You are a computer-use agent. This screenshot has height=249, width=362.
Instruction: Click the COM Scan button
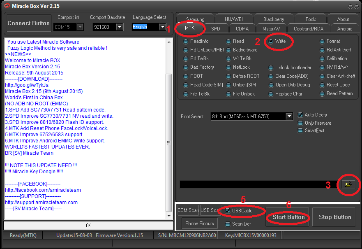(188, 210)
